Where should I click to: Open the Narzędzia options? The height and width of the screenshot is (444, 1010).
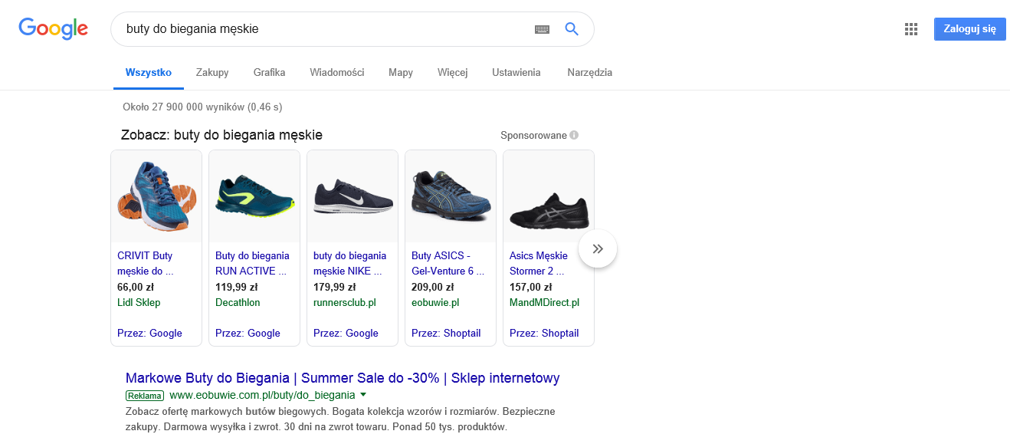tap(589, 72)
